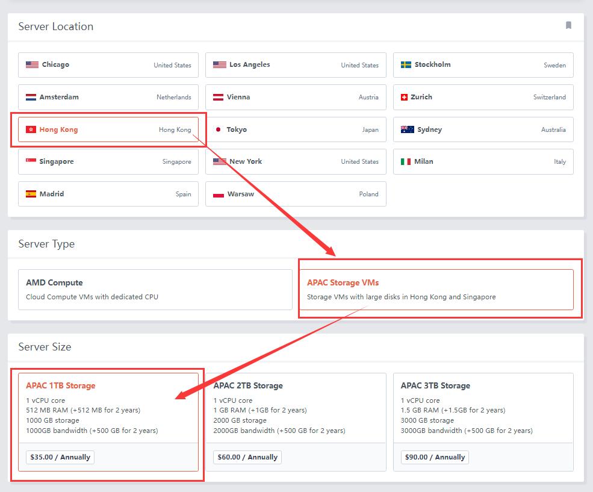Image resolution: width=593 pixels, height=492 pixels.
Task: Click the Japanese flag beside Tokyo
Action: (218, 129)
